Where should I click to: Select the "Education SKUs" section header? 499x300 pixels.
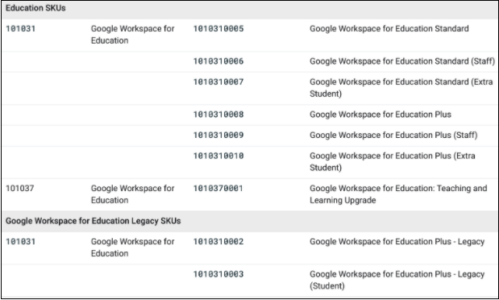tap(35, 8)
